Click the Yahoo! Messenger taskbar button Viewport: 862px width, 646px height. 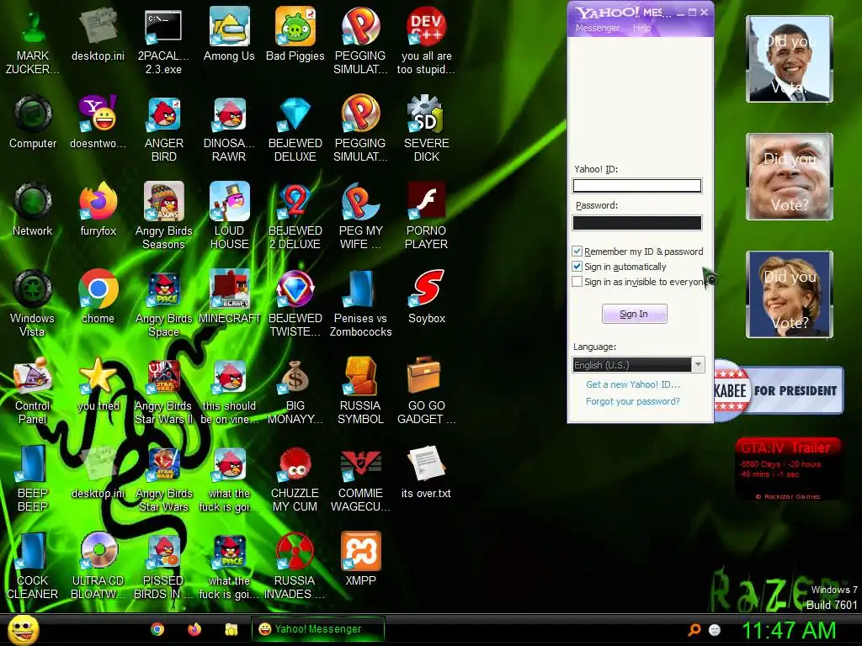(317, 629)
